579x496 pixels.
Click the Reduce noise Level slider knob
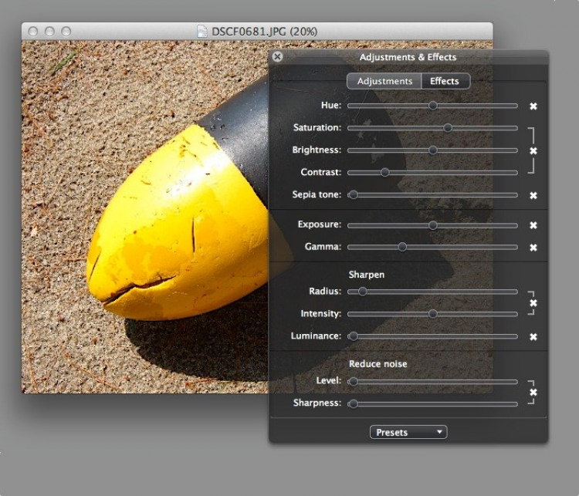353,382
